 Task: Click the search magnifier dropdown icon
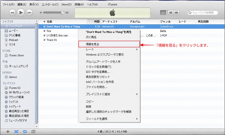(190, 13)
